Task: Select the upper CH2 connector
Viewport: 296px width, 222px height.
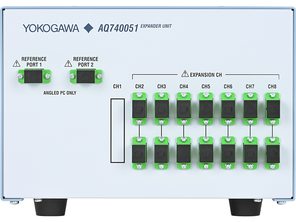Action: click(139, 108)
